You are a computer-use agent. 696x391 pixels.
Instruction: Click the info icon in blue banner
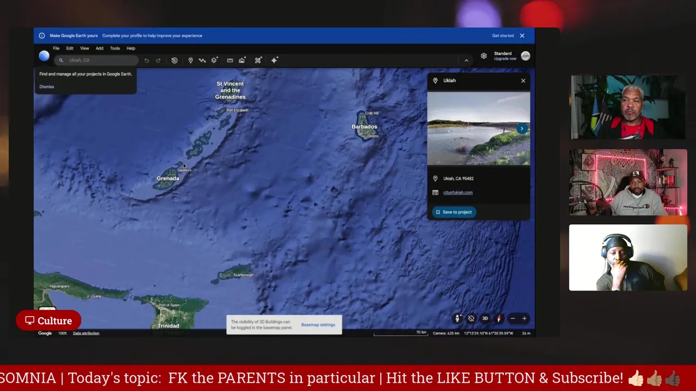[x=42, y=36]
